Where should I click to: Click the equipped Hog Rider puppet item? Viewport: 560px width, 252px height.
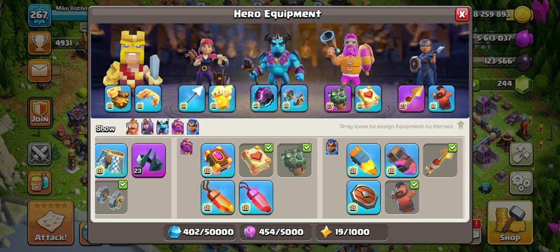[x=402, y=198]
